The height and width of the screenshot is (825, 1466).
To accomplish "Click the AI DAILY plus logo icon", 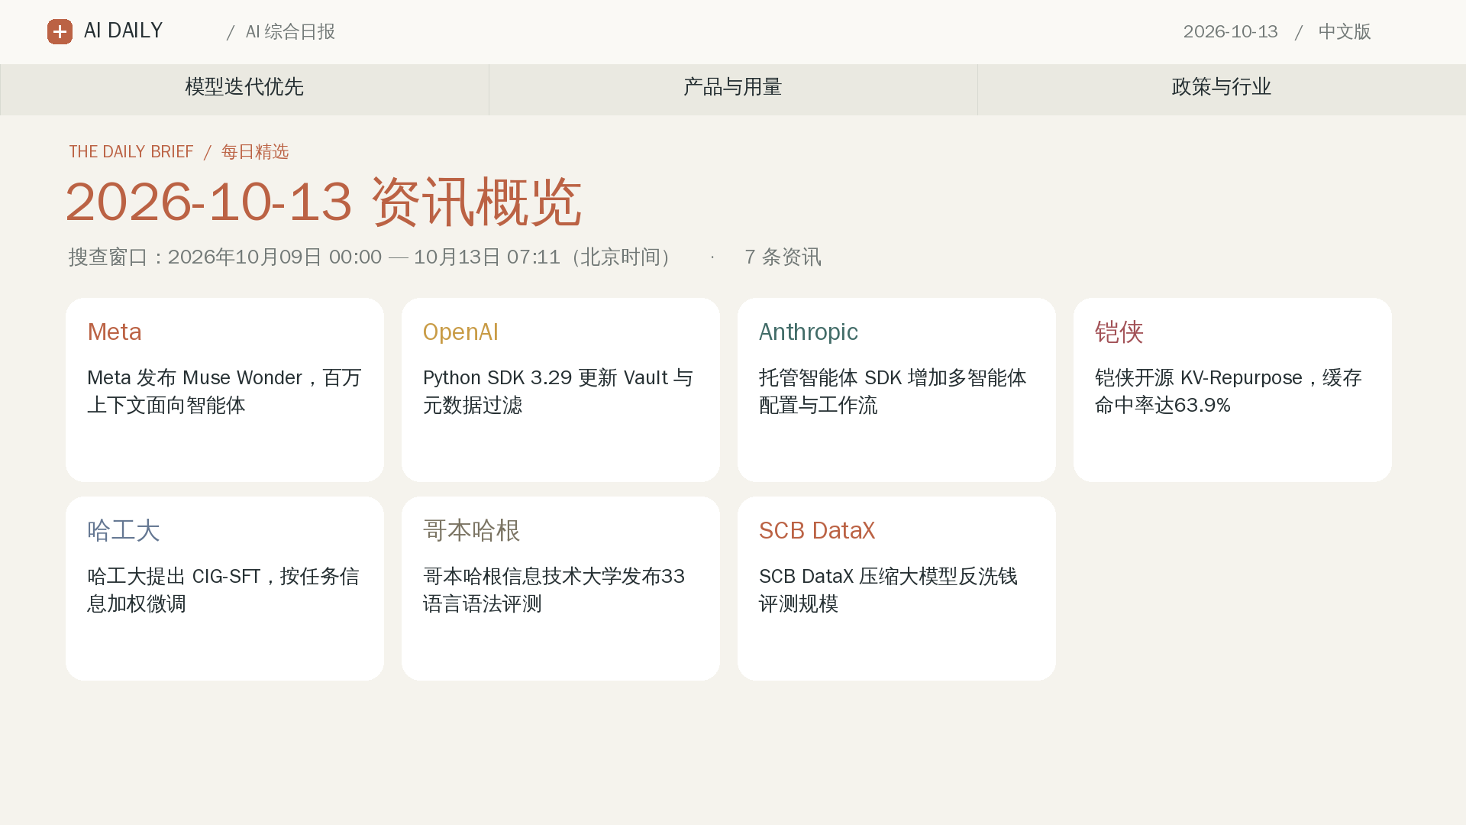I will pyautogui.click(x=60, y=31).
